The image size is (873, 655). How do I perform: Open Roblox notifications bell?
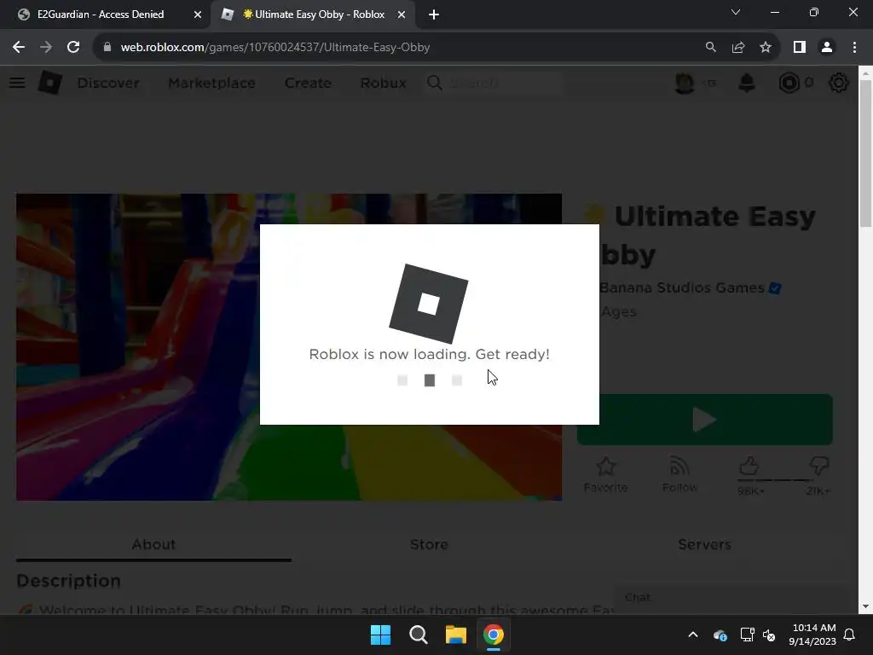[x=747, y=83]
